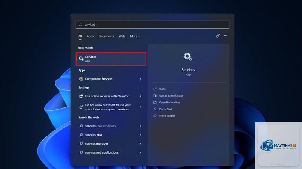302x169 pixels.
Task: Click the Open file location folder icon
Action: 155,102
